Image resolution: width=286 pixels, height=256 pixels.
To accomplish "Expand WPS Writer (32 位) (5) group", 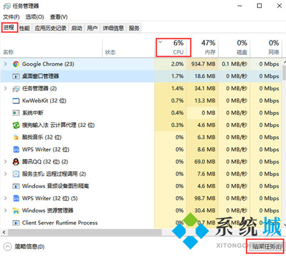I will click(x=5, y=198).
